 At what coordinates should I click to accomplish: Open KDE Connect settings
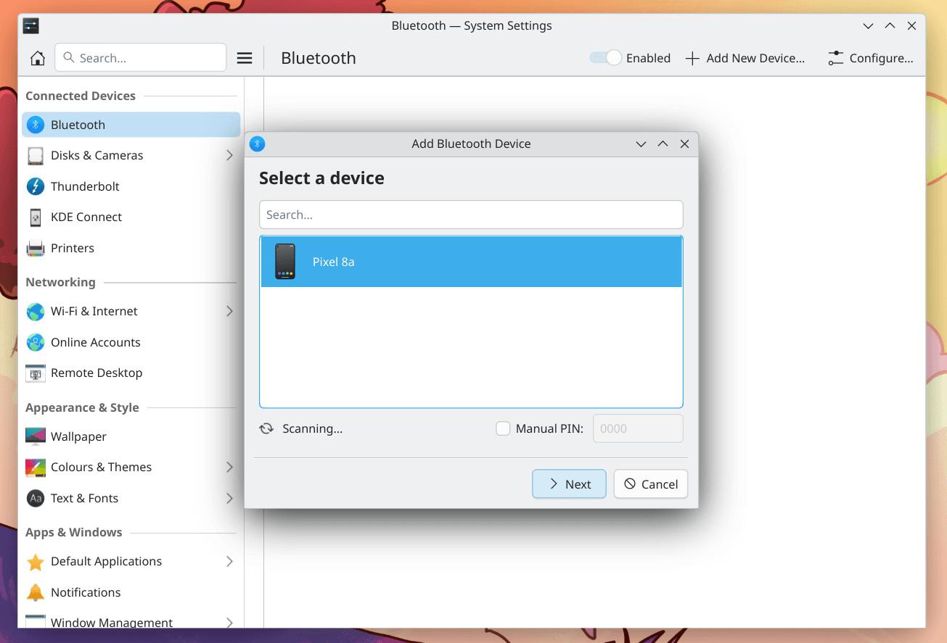(86, 217)
